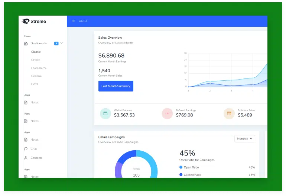Click the Last Month Summary button

[x=116, y=86]
